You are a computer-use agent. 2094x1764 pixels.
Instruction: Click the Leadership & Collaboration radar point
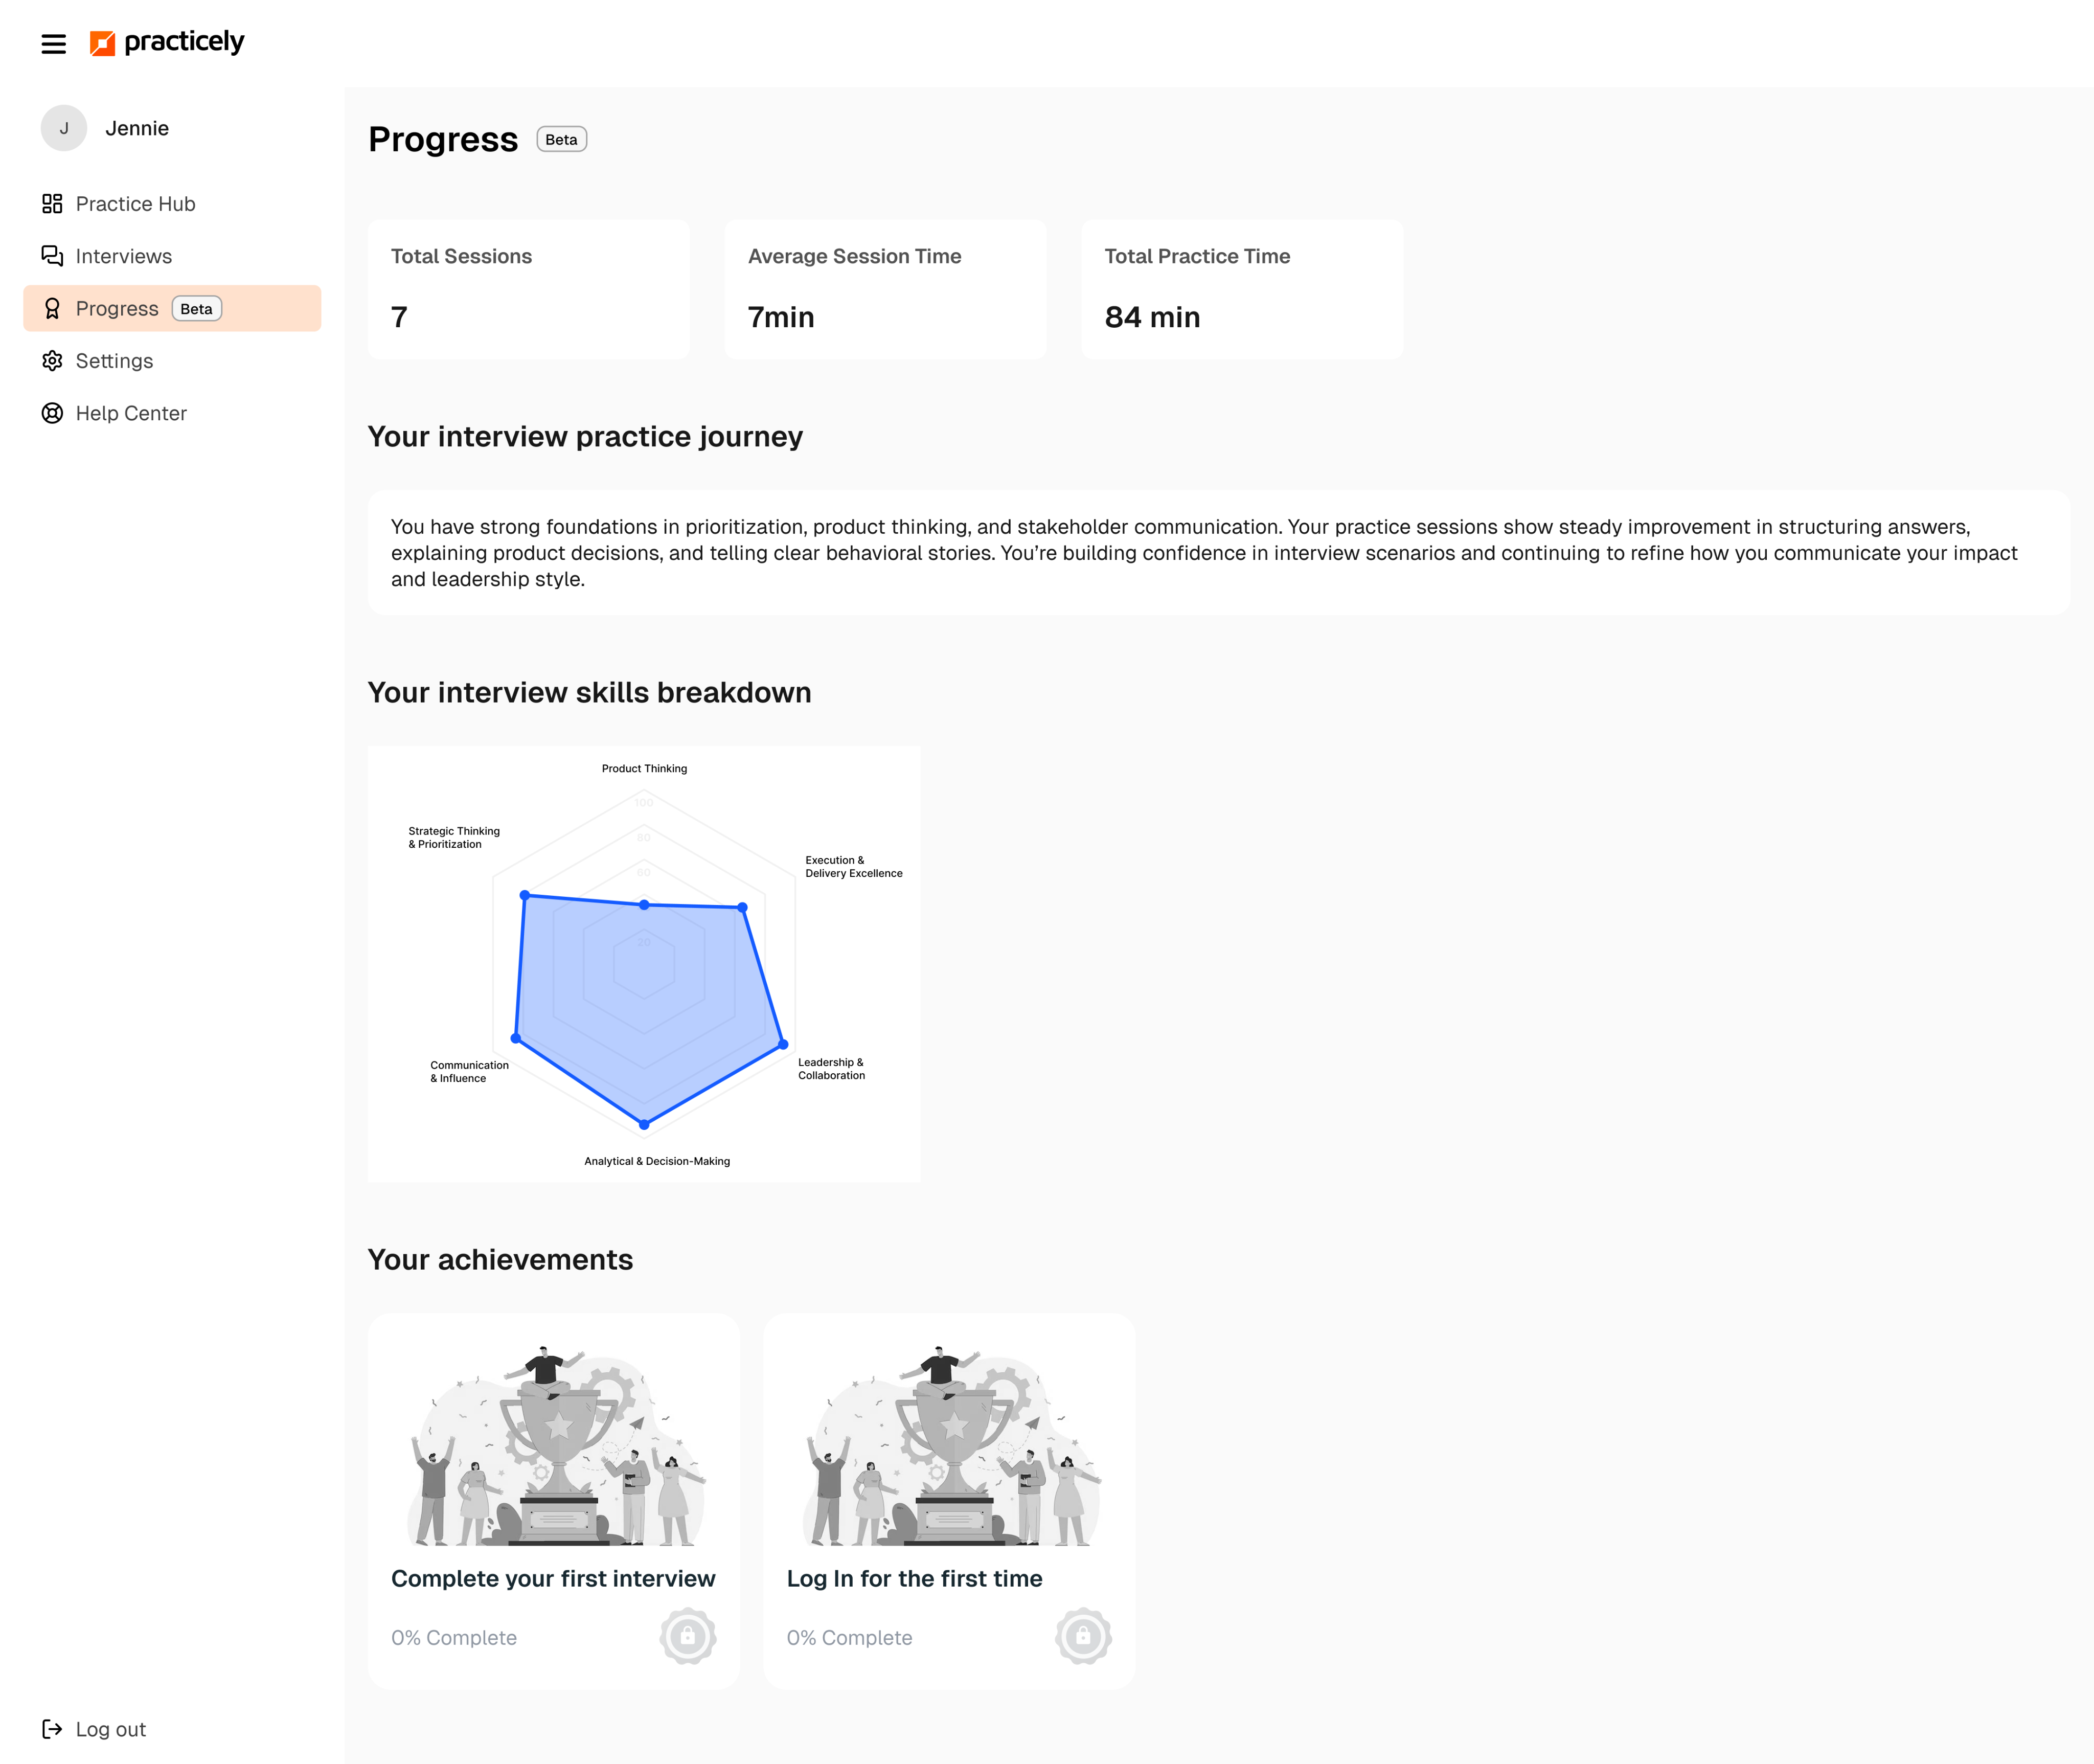[x=783, y=1044]
